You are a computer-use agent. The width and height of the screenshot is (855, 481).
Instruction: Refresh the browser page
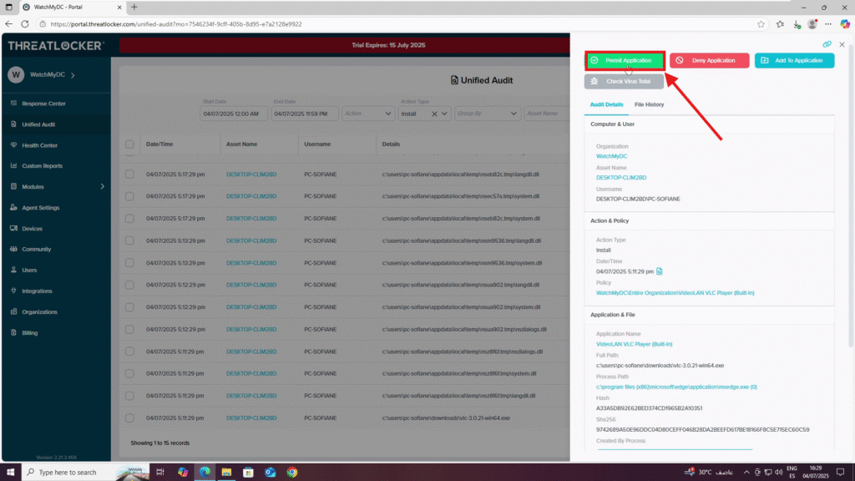click(x=25, y=24)
